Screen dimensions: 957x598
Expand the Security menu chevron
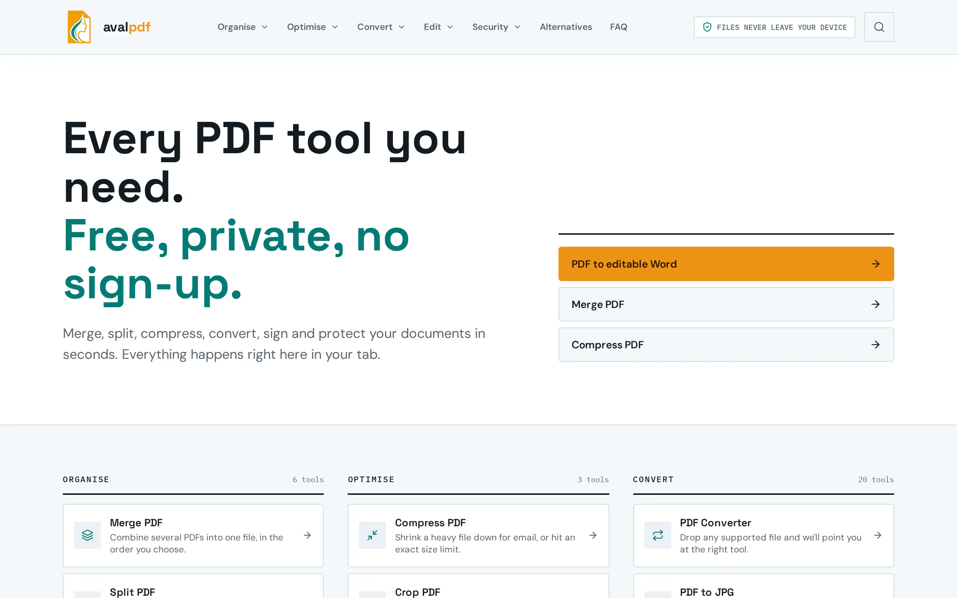(517, 27)
